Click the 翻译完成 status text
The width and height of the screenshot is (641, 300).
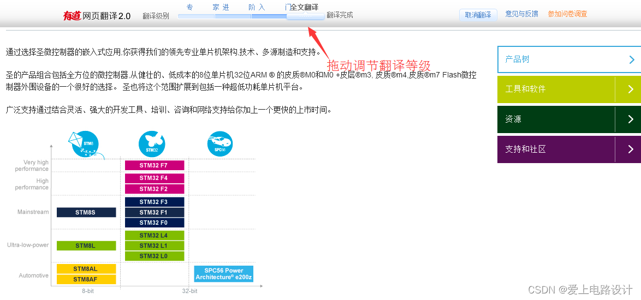click(340, 15)
